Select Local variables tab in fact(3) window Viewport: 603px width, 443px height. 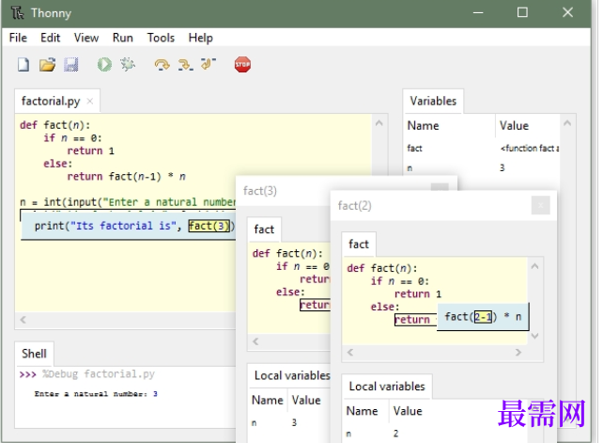click(x=292, y=375)
